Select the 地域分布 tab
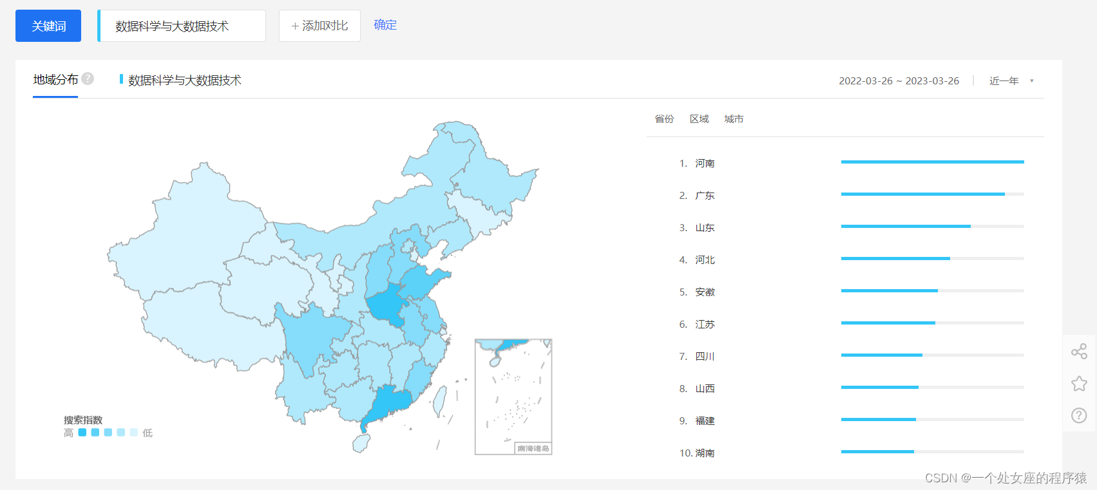The image size is (1097, 490). point(55,79)
